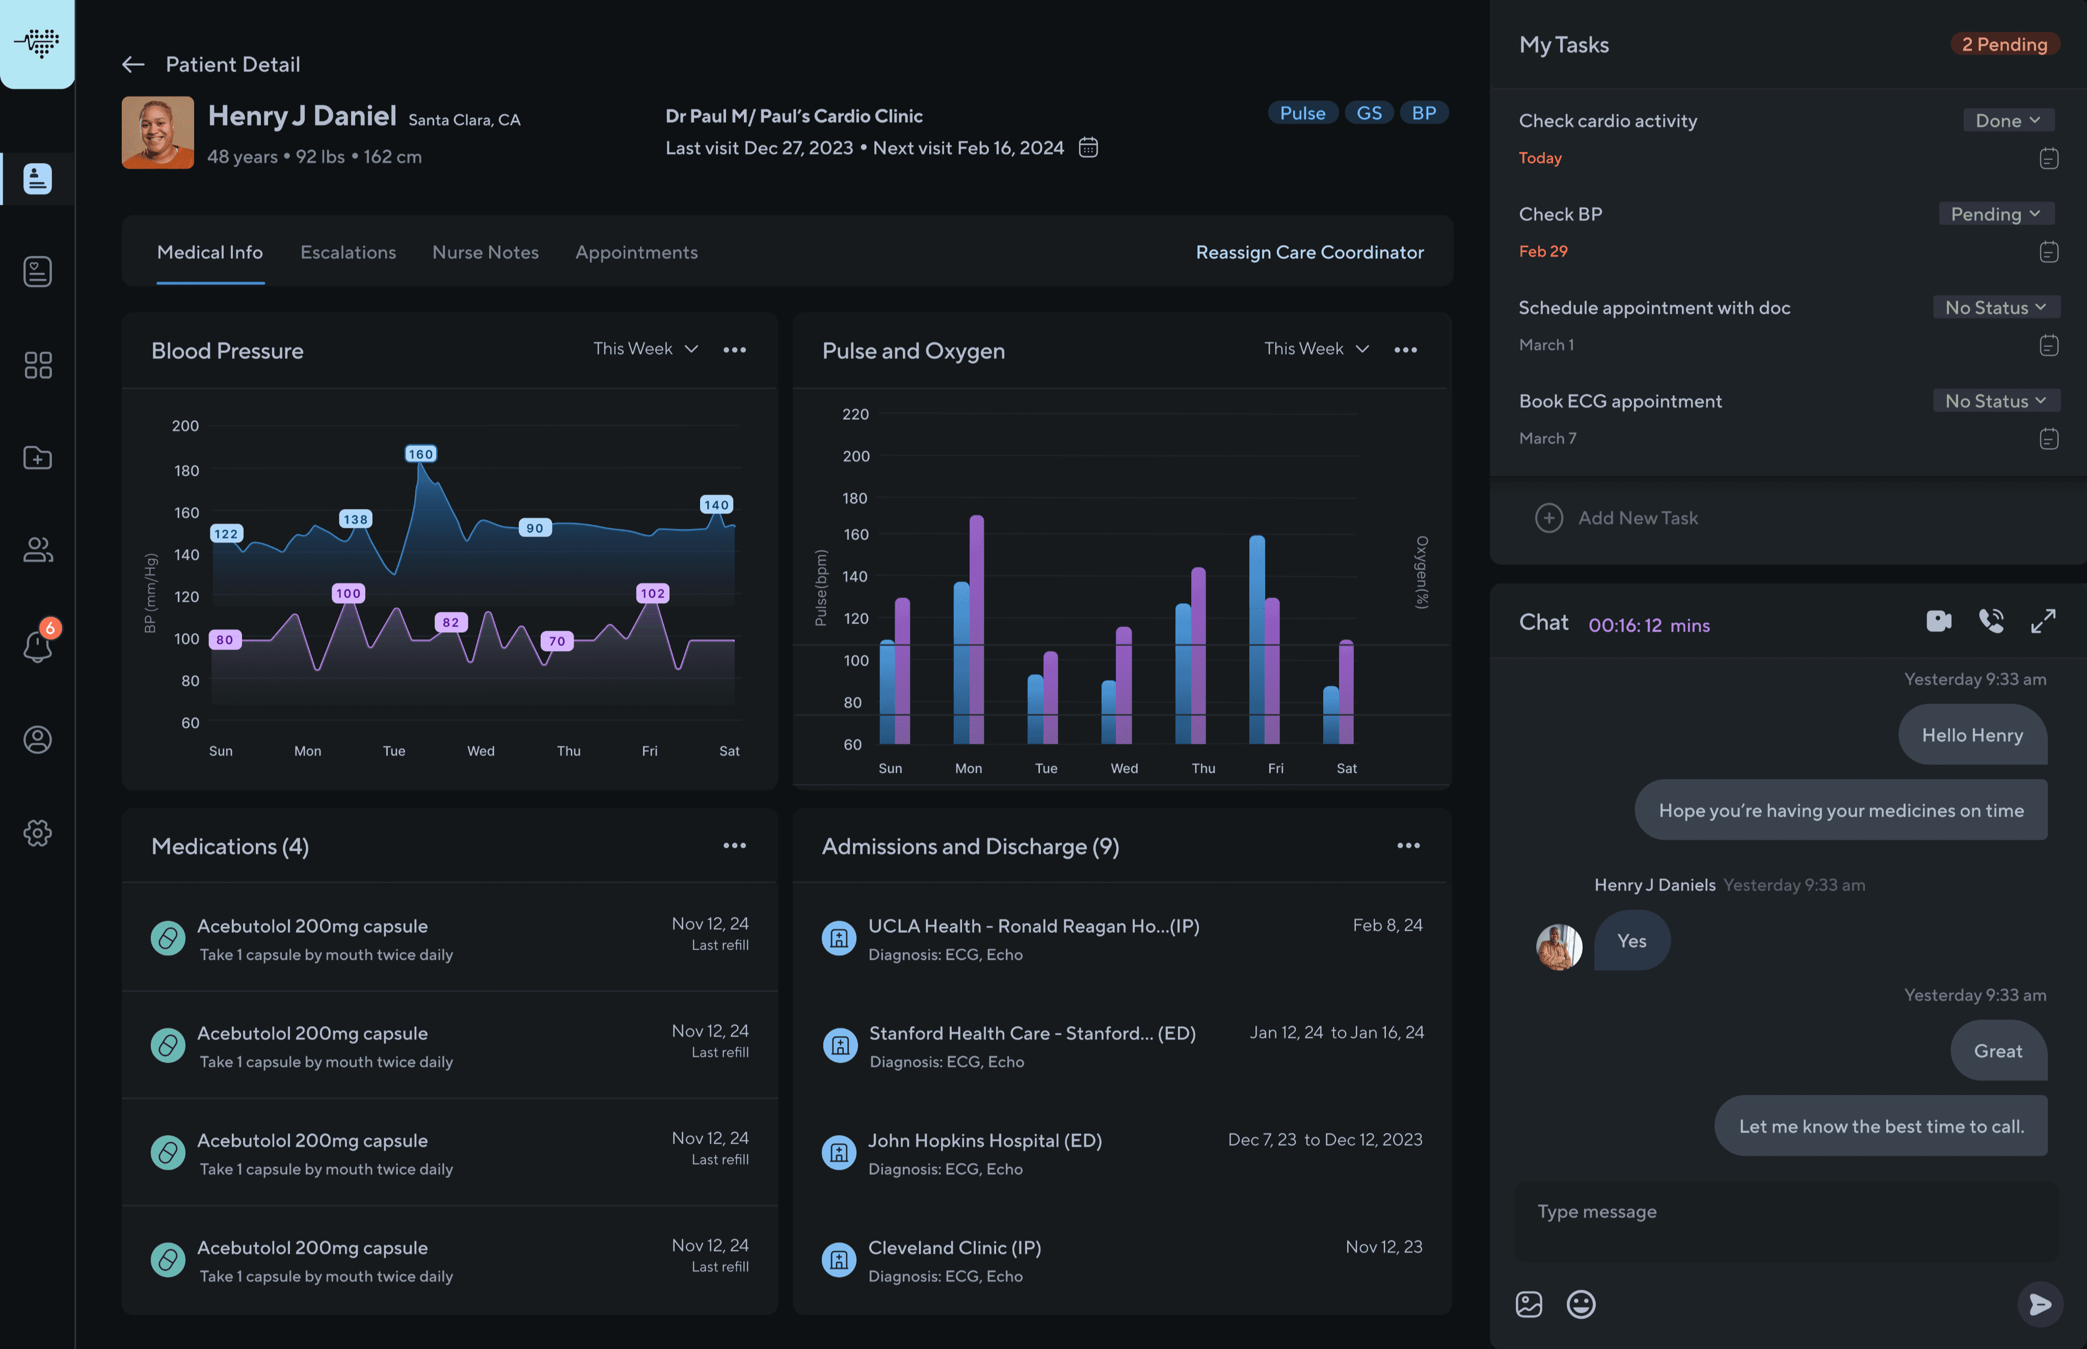Click the chat timer 00:16:12 mins
This screenshot has height=1349, width=2087.
[1649, 626]
